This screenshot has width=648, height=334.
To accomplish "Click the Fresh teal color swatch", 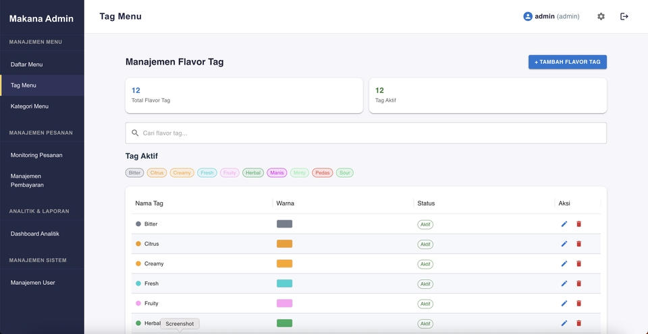I will pyautogui.click(x=284, y=283).
